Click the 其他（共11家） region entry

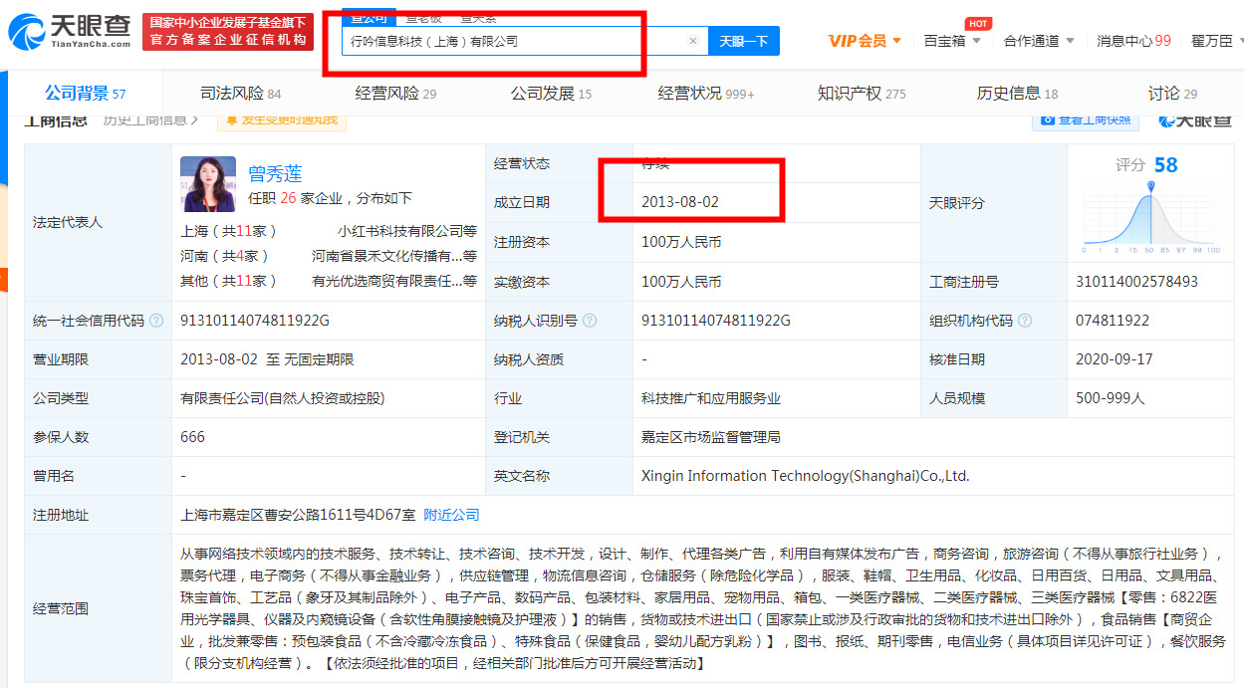(x=229, y=282)
